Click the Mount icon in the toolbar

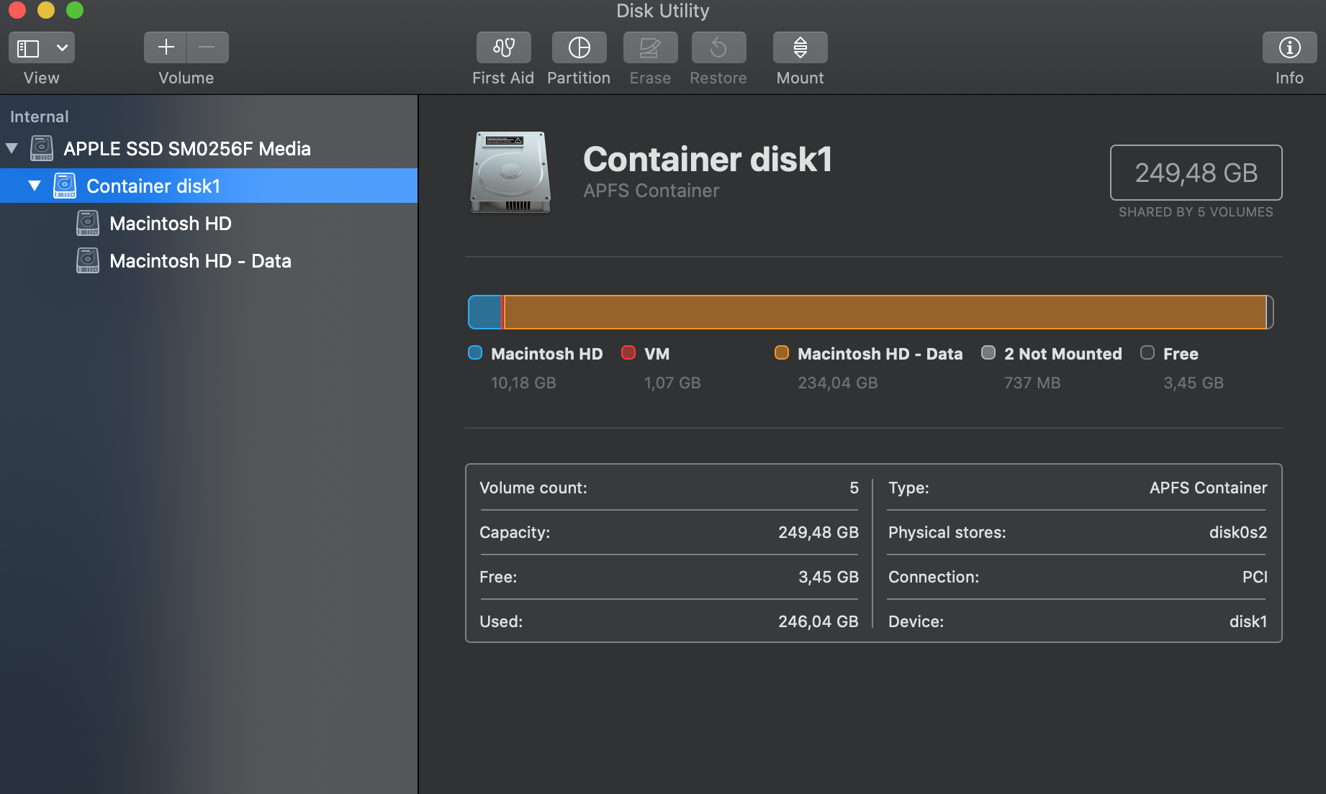799,47
